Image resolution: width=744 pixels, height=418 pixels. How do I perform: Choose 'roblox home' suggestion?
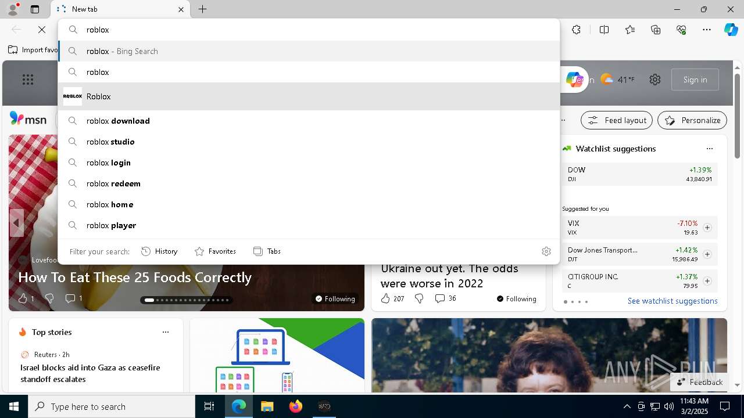tap(309, 204)
